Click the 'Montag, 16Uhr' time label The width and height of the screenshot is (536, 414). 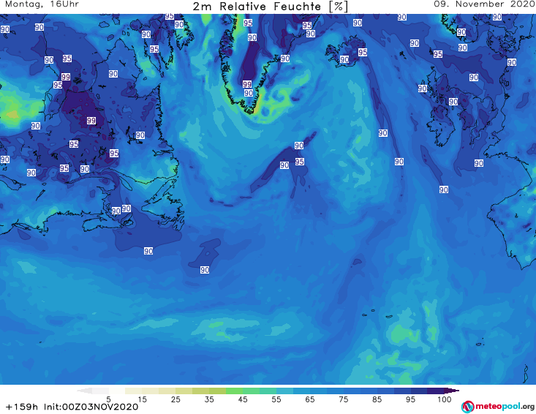tap(42, 4)
